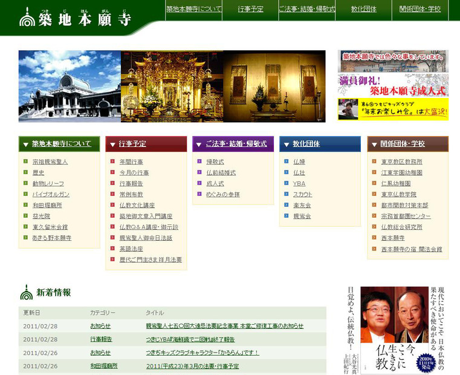The height and width of the screenshot is (375, 460).
Task: Click the purple arrow icon beside 仏前結婚式
Action: 199,172
